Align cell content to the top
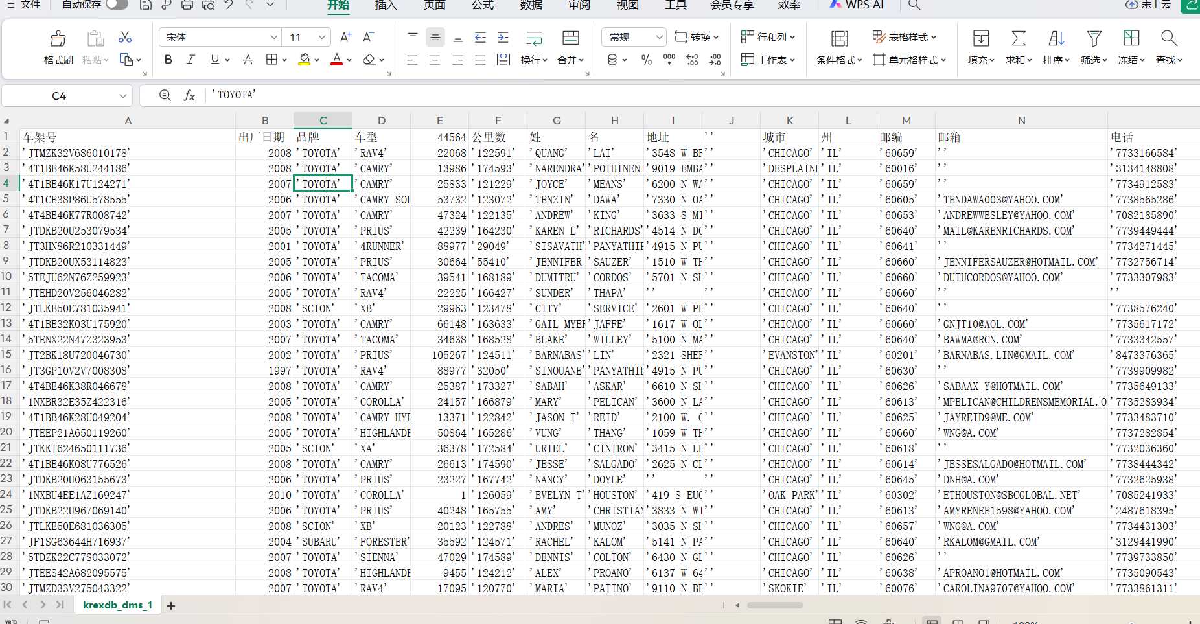The image size is (1200, 624). click(413, 37)
